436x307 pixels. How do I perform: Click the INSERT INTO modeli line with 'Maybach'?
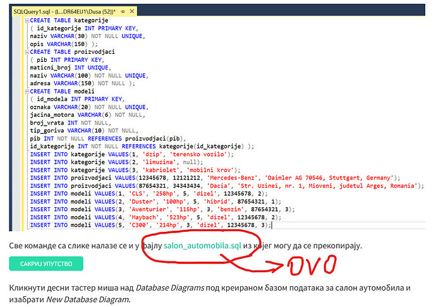click(155, 217)
